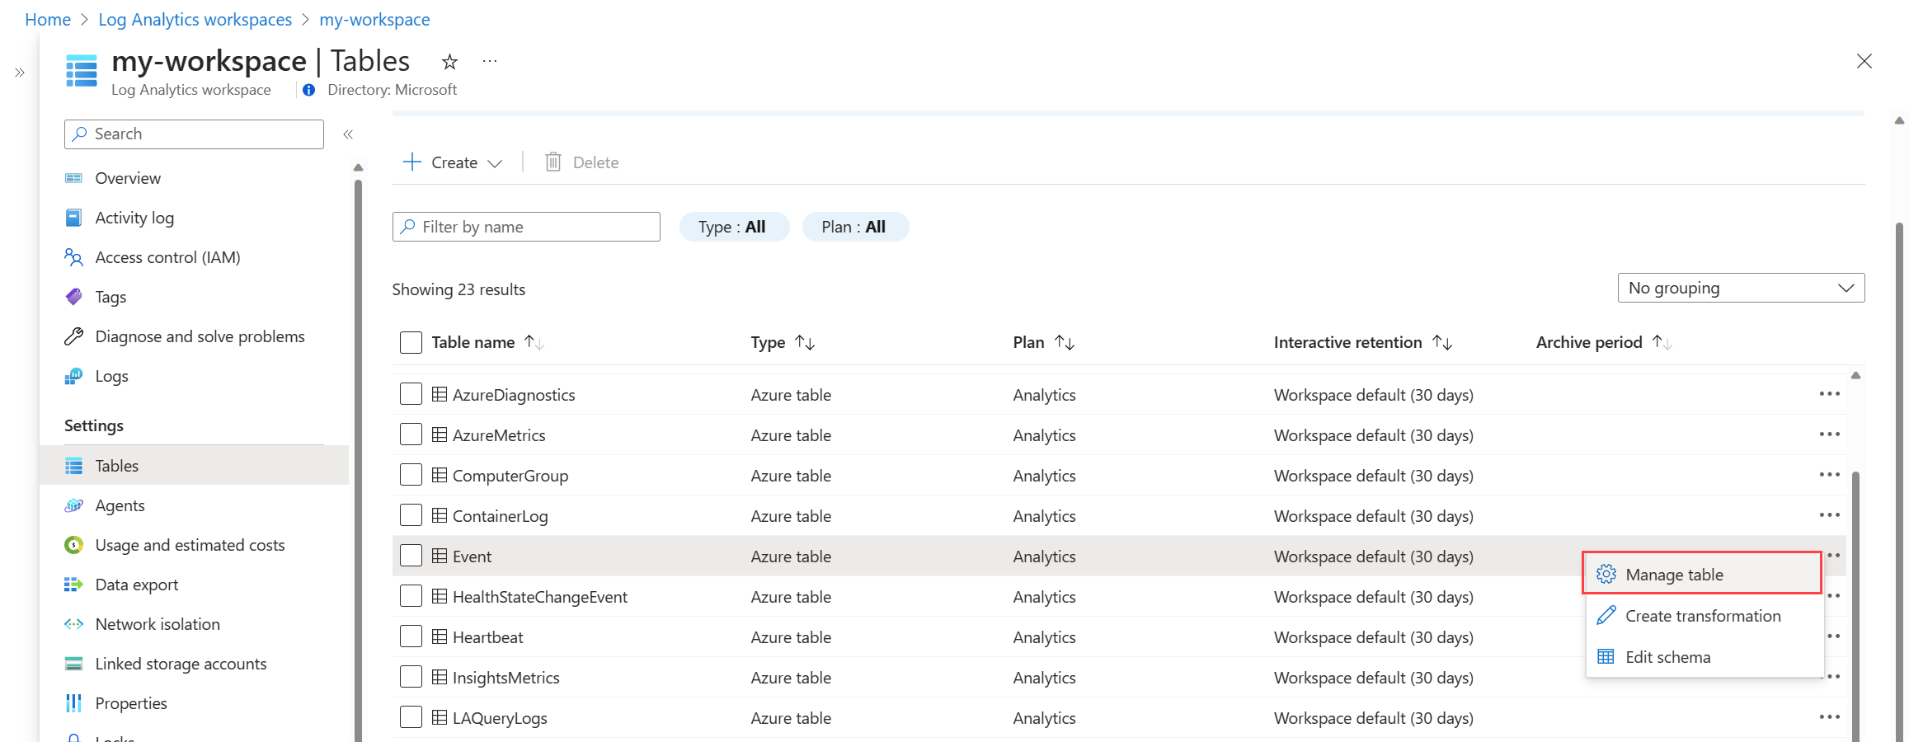Click the favorite star icon
The width and height of the screenshot is (1909, 742).
(x=449, y=62)
